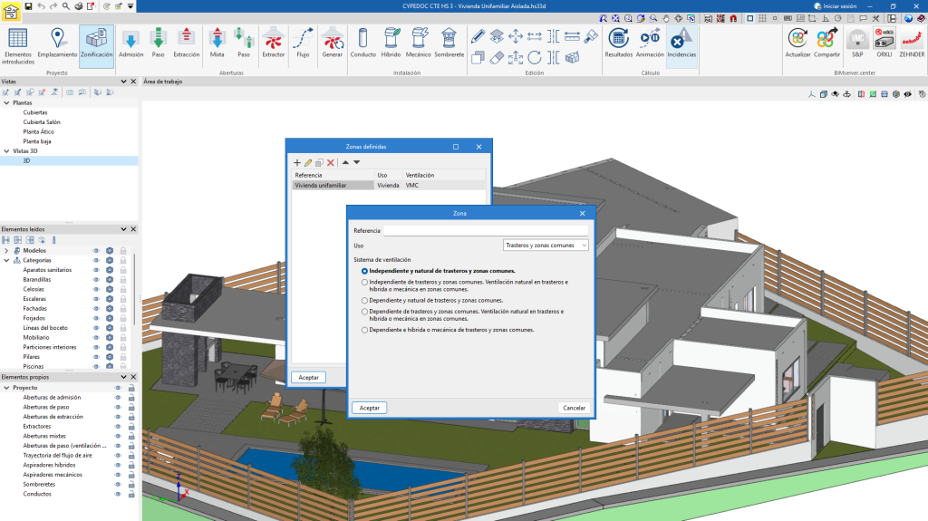Viewport: 928px width, 521px height.
Task: Open the Uso dropdown list
Action: (546, 245)
